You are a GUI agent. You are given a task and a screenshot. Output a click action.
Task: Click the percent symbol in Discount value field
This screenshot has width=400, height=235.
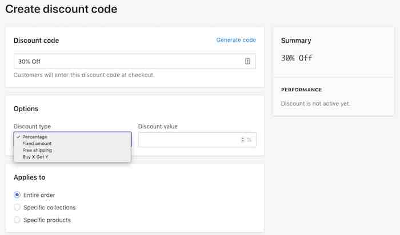tap(249, 140)
